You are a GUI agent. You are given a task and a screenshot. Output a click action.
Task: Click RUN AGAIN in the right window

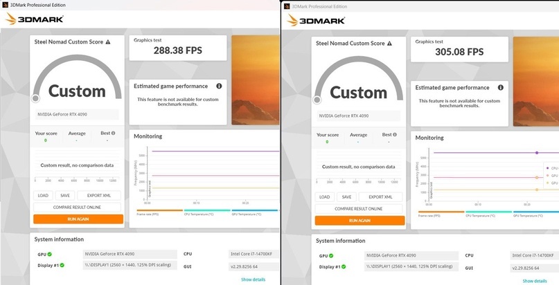[360, 220]
